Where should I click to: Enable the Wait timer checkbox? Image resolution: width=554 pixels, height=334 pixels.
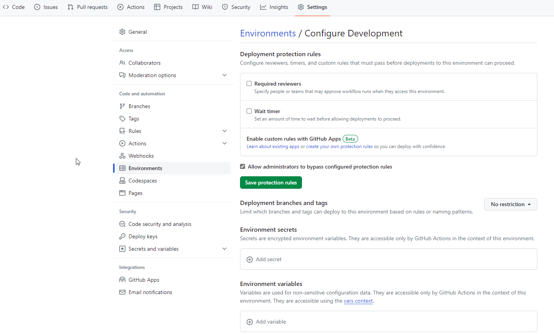(x=249, y=111)
